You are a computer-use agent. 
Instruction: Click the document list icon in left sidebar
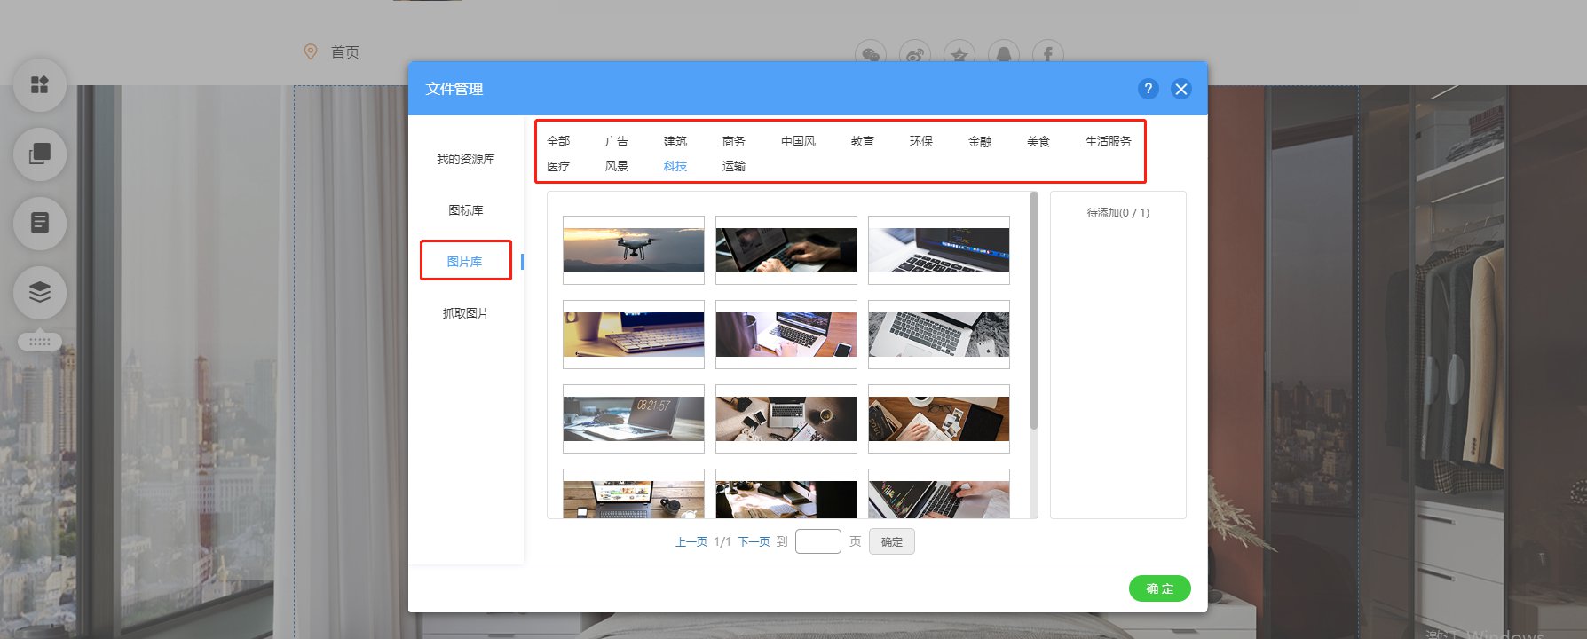tap(40, 223)
